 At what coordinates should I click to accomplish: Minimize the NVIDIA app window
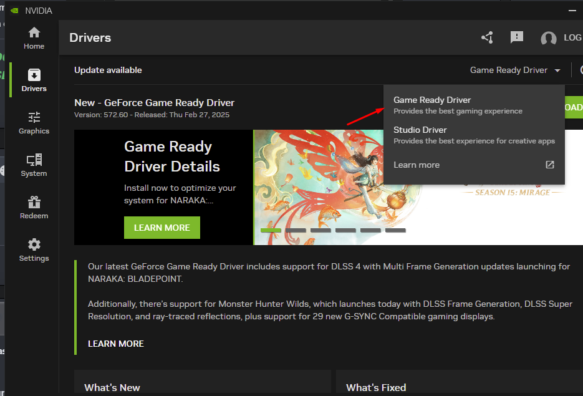click(572, 11)
